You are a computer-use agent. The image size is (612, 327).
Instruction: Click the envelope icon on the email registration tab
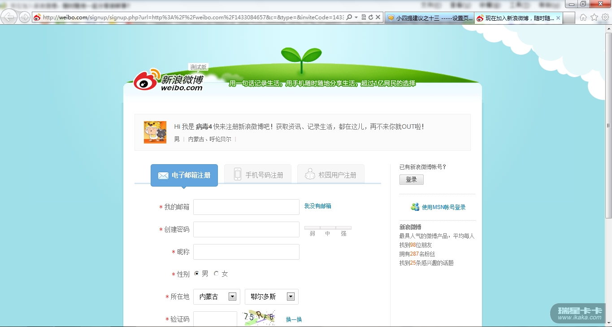pyautogui.click(x=163, y=175)
